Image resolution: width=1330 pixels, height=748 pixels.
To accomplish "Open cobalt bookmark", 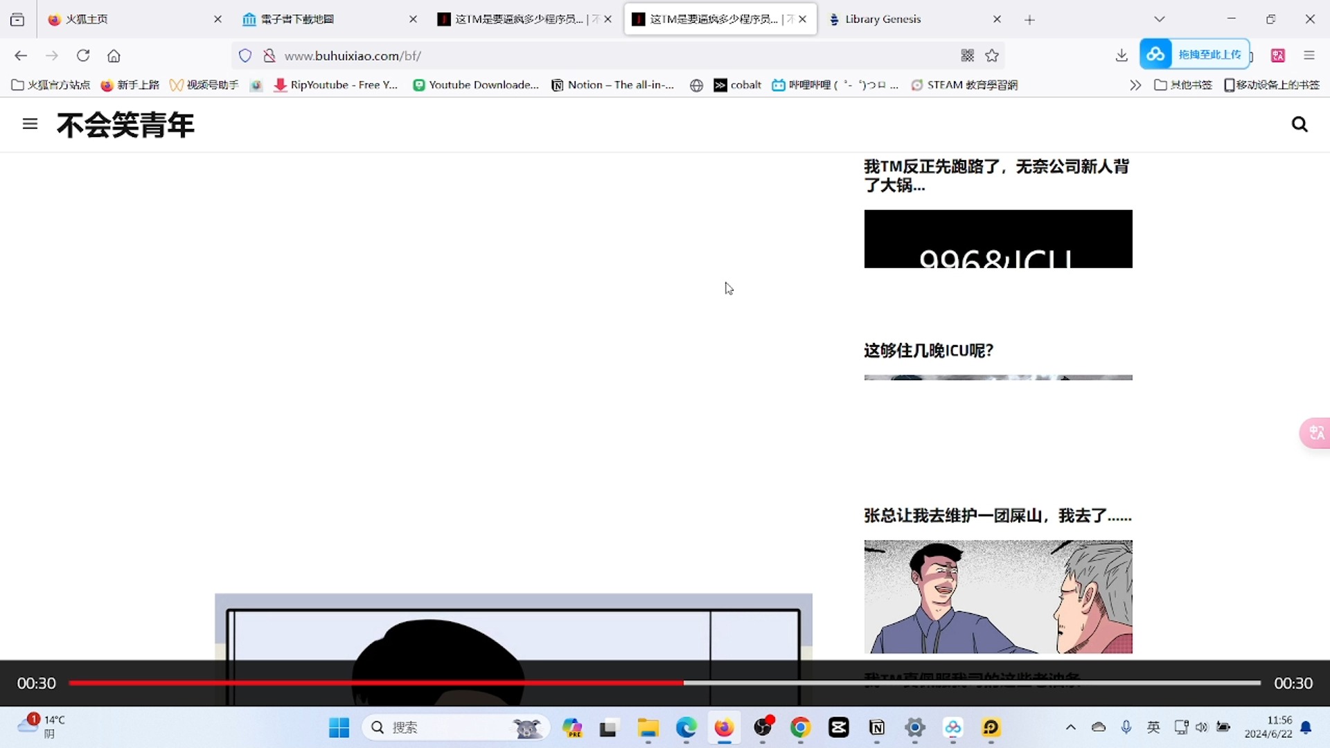I will point(738,85).
